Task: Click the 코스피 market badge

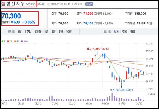Action: point(41,4)
